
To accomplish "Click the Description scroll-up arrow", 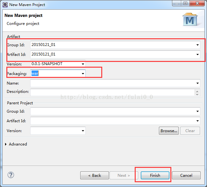I will (197, 91).
